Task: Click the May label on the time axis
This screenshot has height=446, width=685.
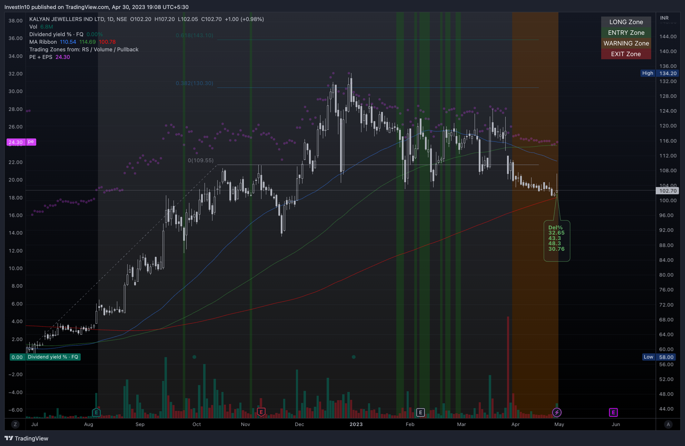Action: click(559, 424)
